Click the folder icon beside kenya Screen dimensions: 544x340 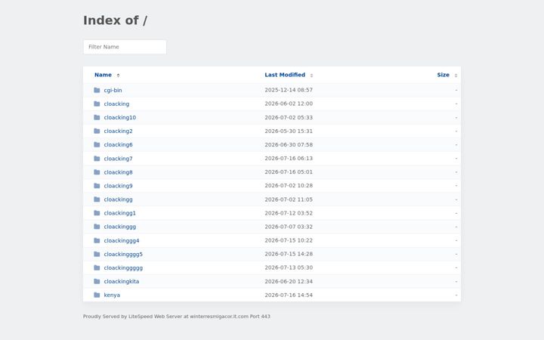[97, 295]
